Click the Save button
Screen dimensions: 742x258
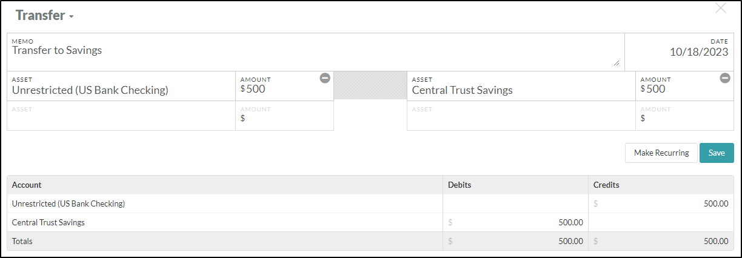click(717, 153)
